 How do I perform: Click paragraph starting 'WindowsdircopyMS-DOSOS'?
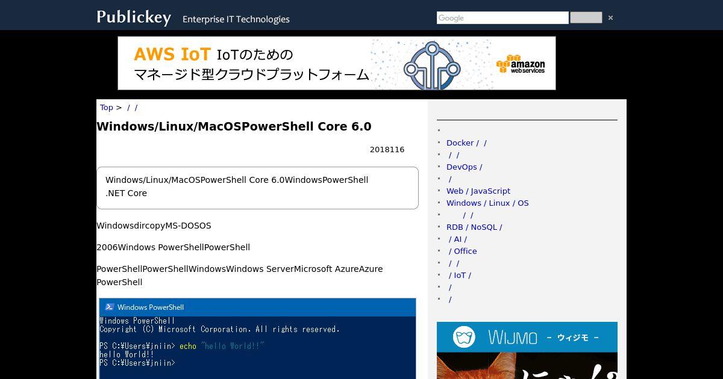click(154, 226)
